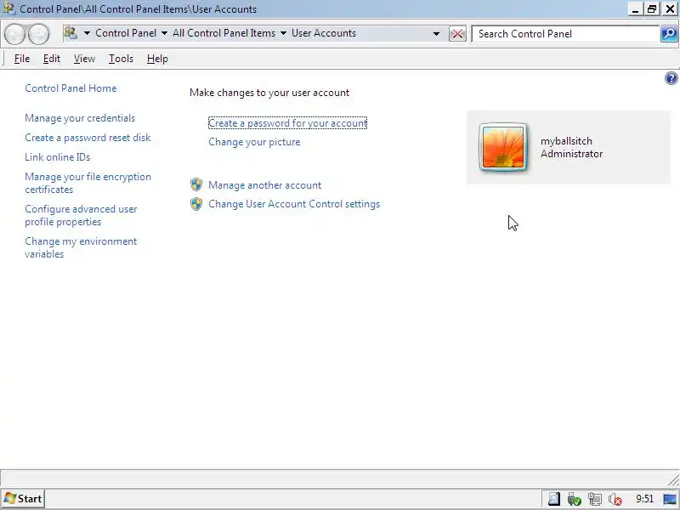Viewport: 680px width, 510px height.
Task: Click the Back navigation arrow button
Action: [x=15, y=34]
